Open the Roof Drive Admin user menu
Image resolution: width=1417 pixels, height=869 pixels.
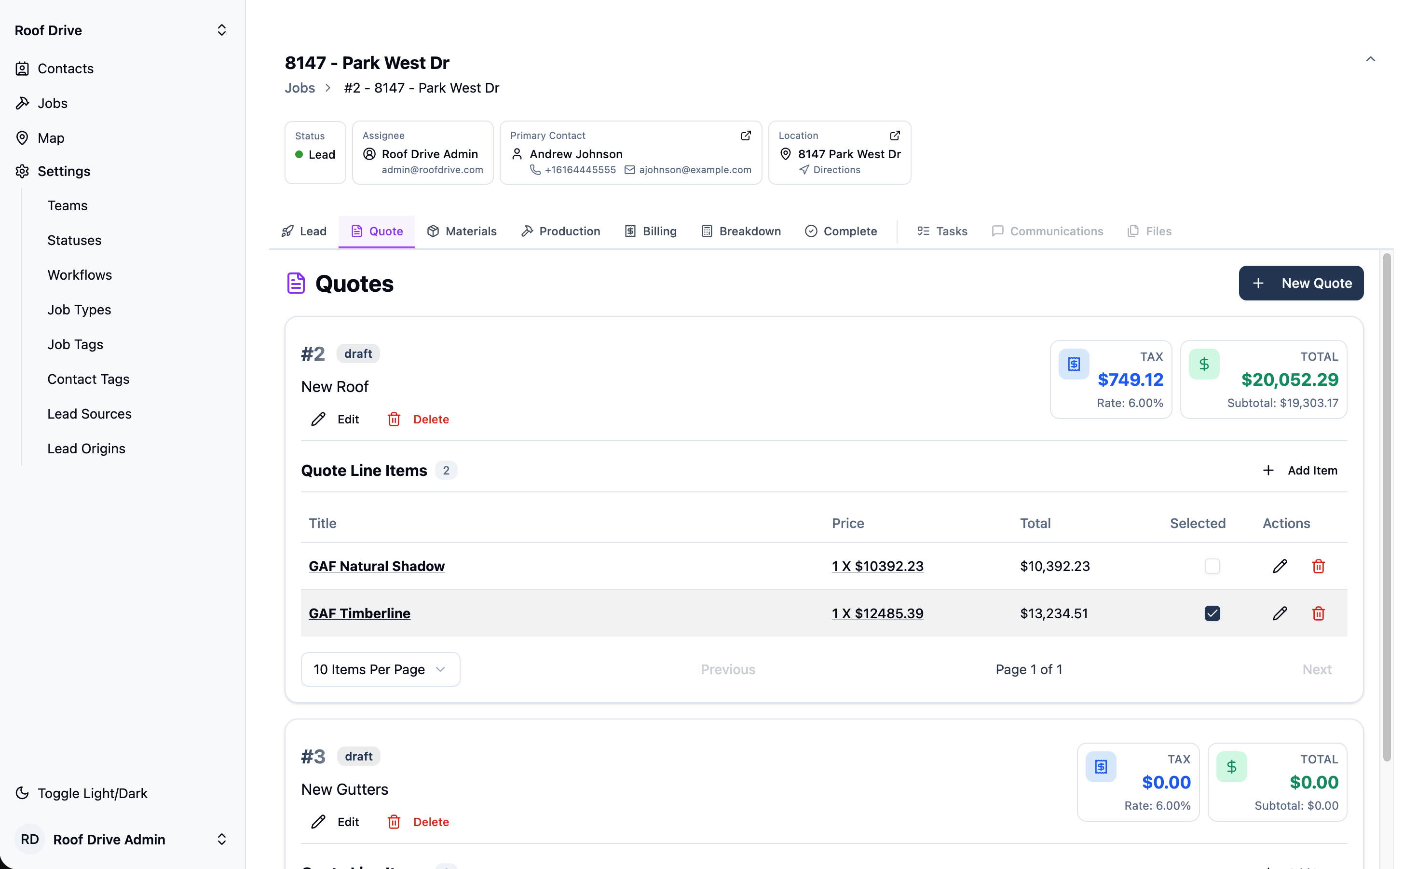[123, 839]
